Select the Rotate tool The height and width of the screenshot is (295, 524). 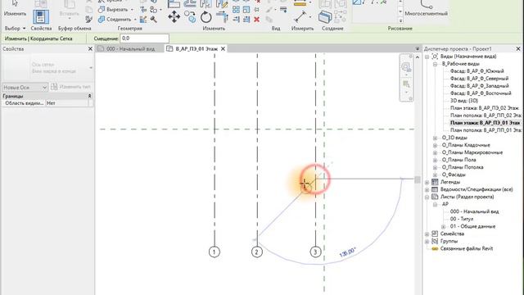click(x=206, y=16)
